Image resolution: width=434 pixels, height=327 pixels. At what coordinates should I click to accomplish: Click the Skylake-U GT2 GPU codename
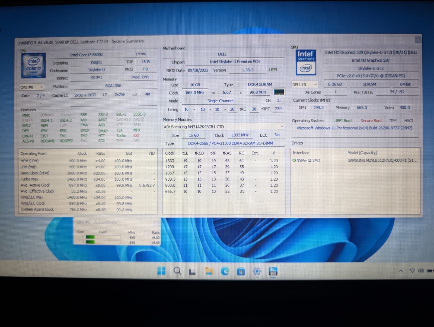tap(371, 68)
